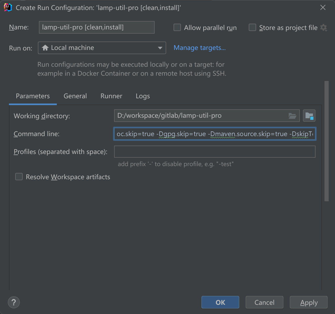335x314 pixels.
Task: Click the Apply button
Action: coord(309,302)
